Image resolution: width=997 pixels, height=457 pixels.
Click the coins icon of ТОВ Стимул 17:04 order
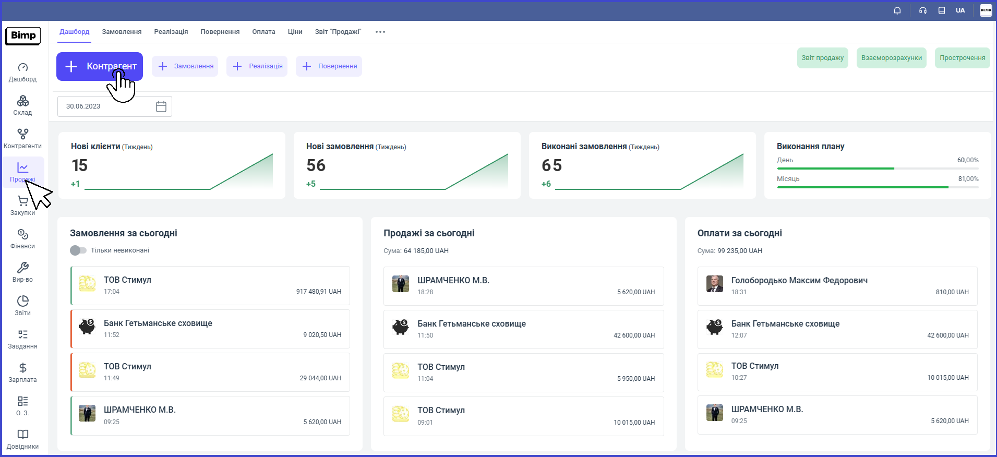coord(87,284)
